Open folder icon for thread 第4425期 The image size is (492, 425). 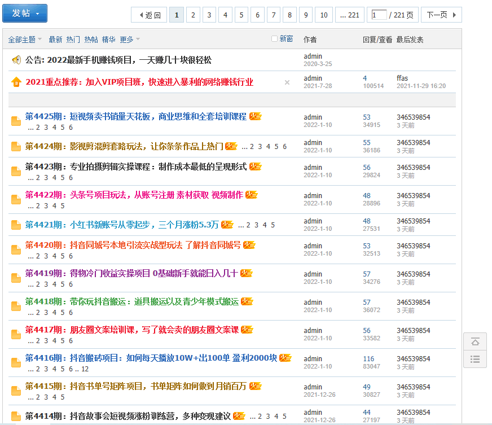coord(16,121)
